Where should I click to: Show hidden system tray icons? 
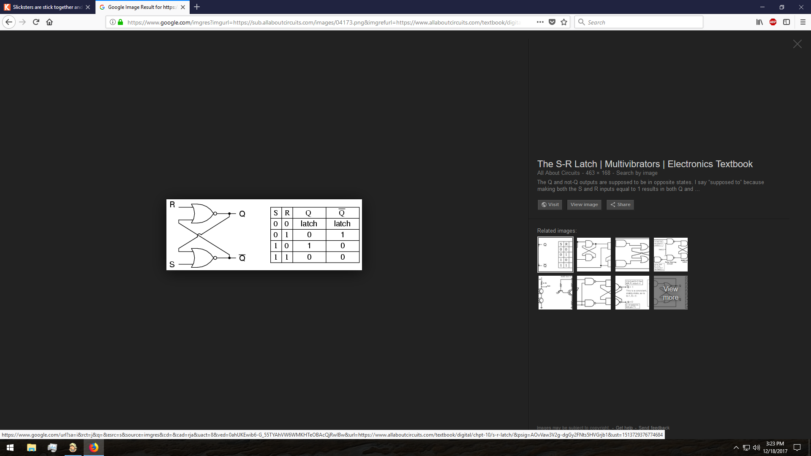(x=736, y=448)
